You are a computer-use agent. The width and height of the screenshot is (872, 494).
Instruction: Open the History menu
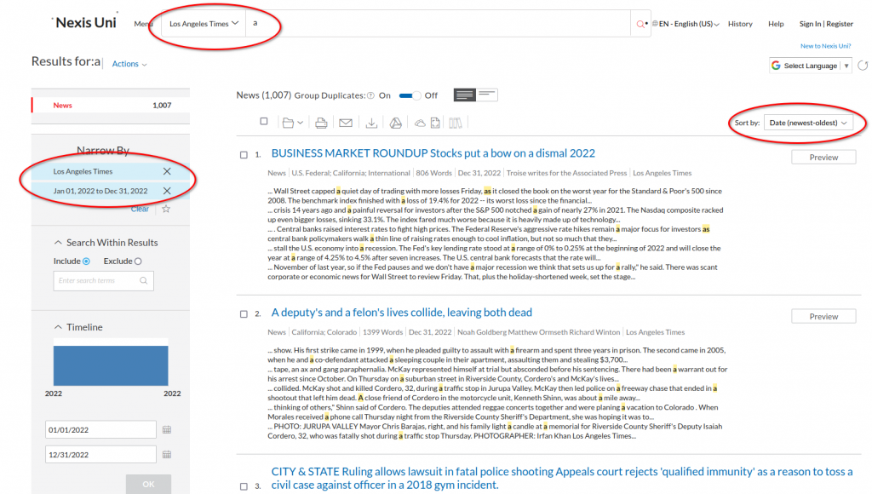[x=740, y=24]
